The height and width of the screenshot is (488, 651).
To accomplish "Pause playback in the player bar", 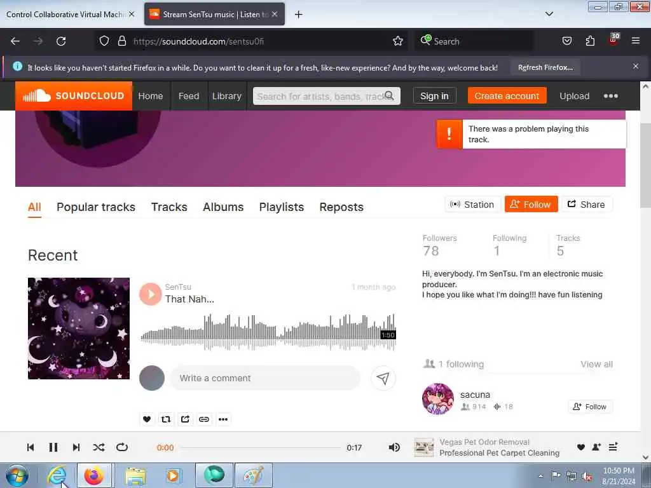I will [53, 447].
